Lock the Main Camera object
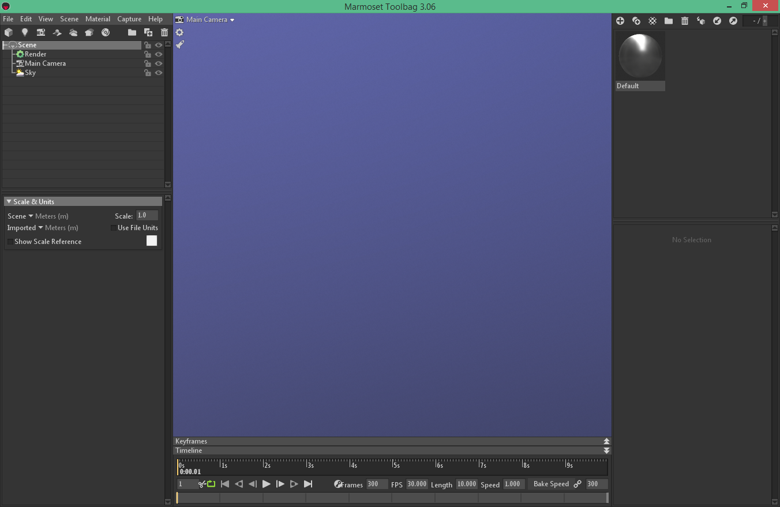The width and height of the screenshot is (780, 507). coord(148,63)
